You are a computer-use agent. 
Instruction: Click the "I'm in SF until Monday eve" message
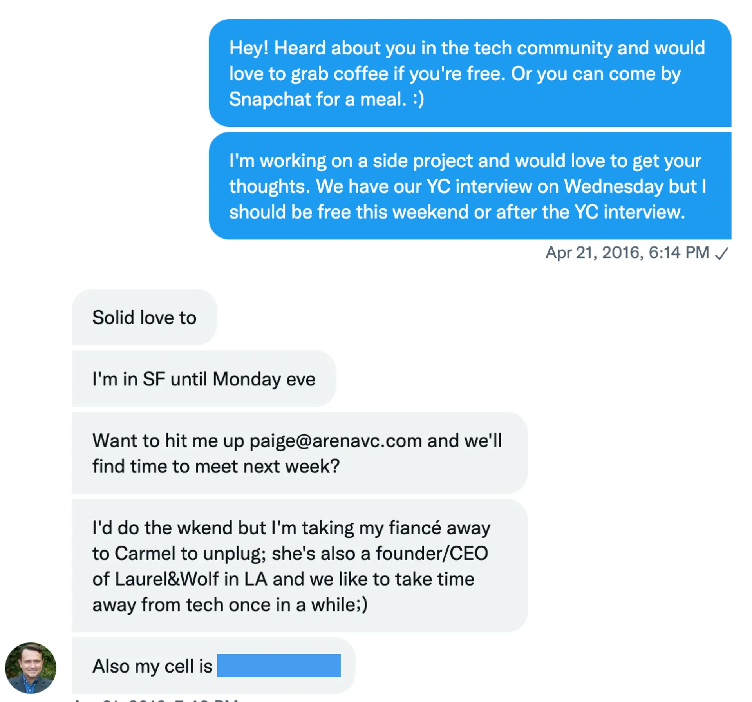[x=204, y=379]
